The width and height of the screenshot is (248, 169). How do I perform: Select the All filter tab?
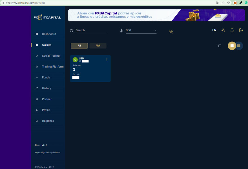click(x=79, y=46)
